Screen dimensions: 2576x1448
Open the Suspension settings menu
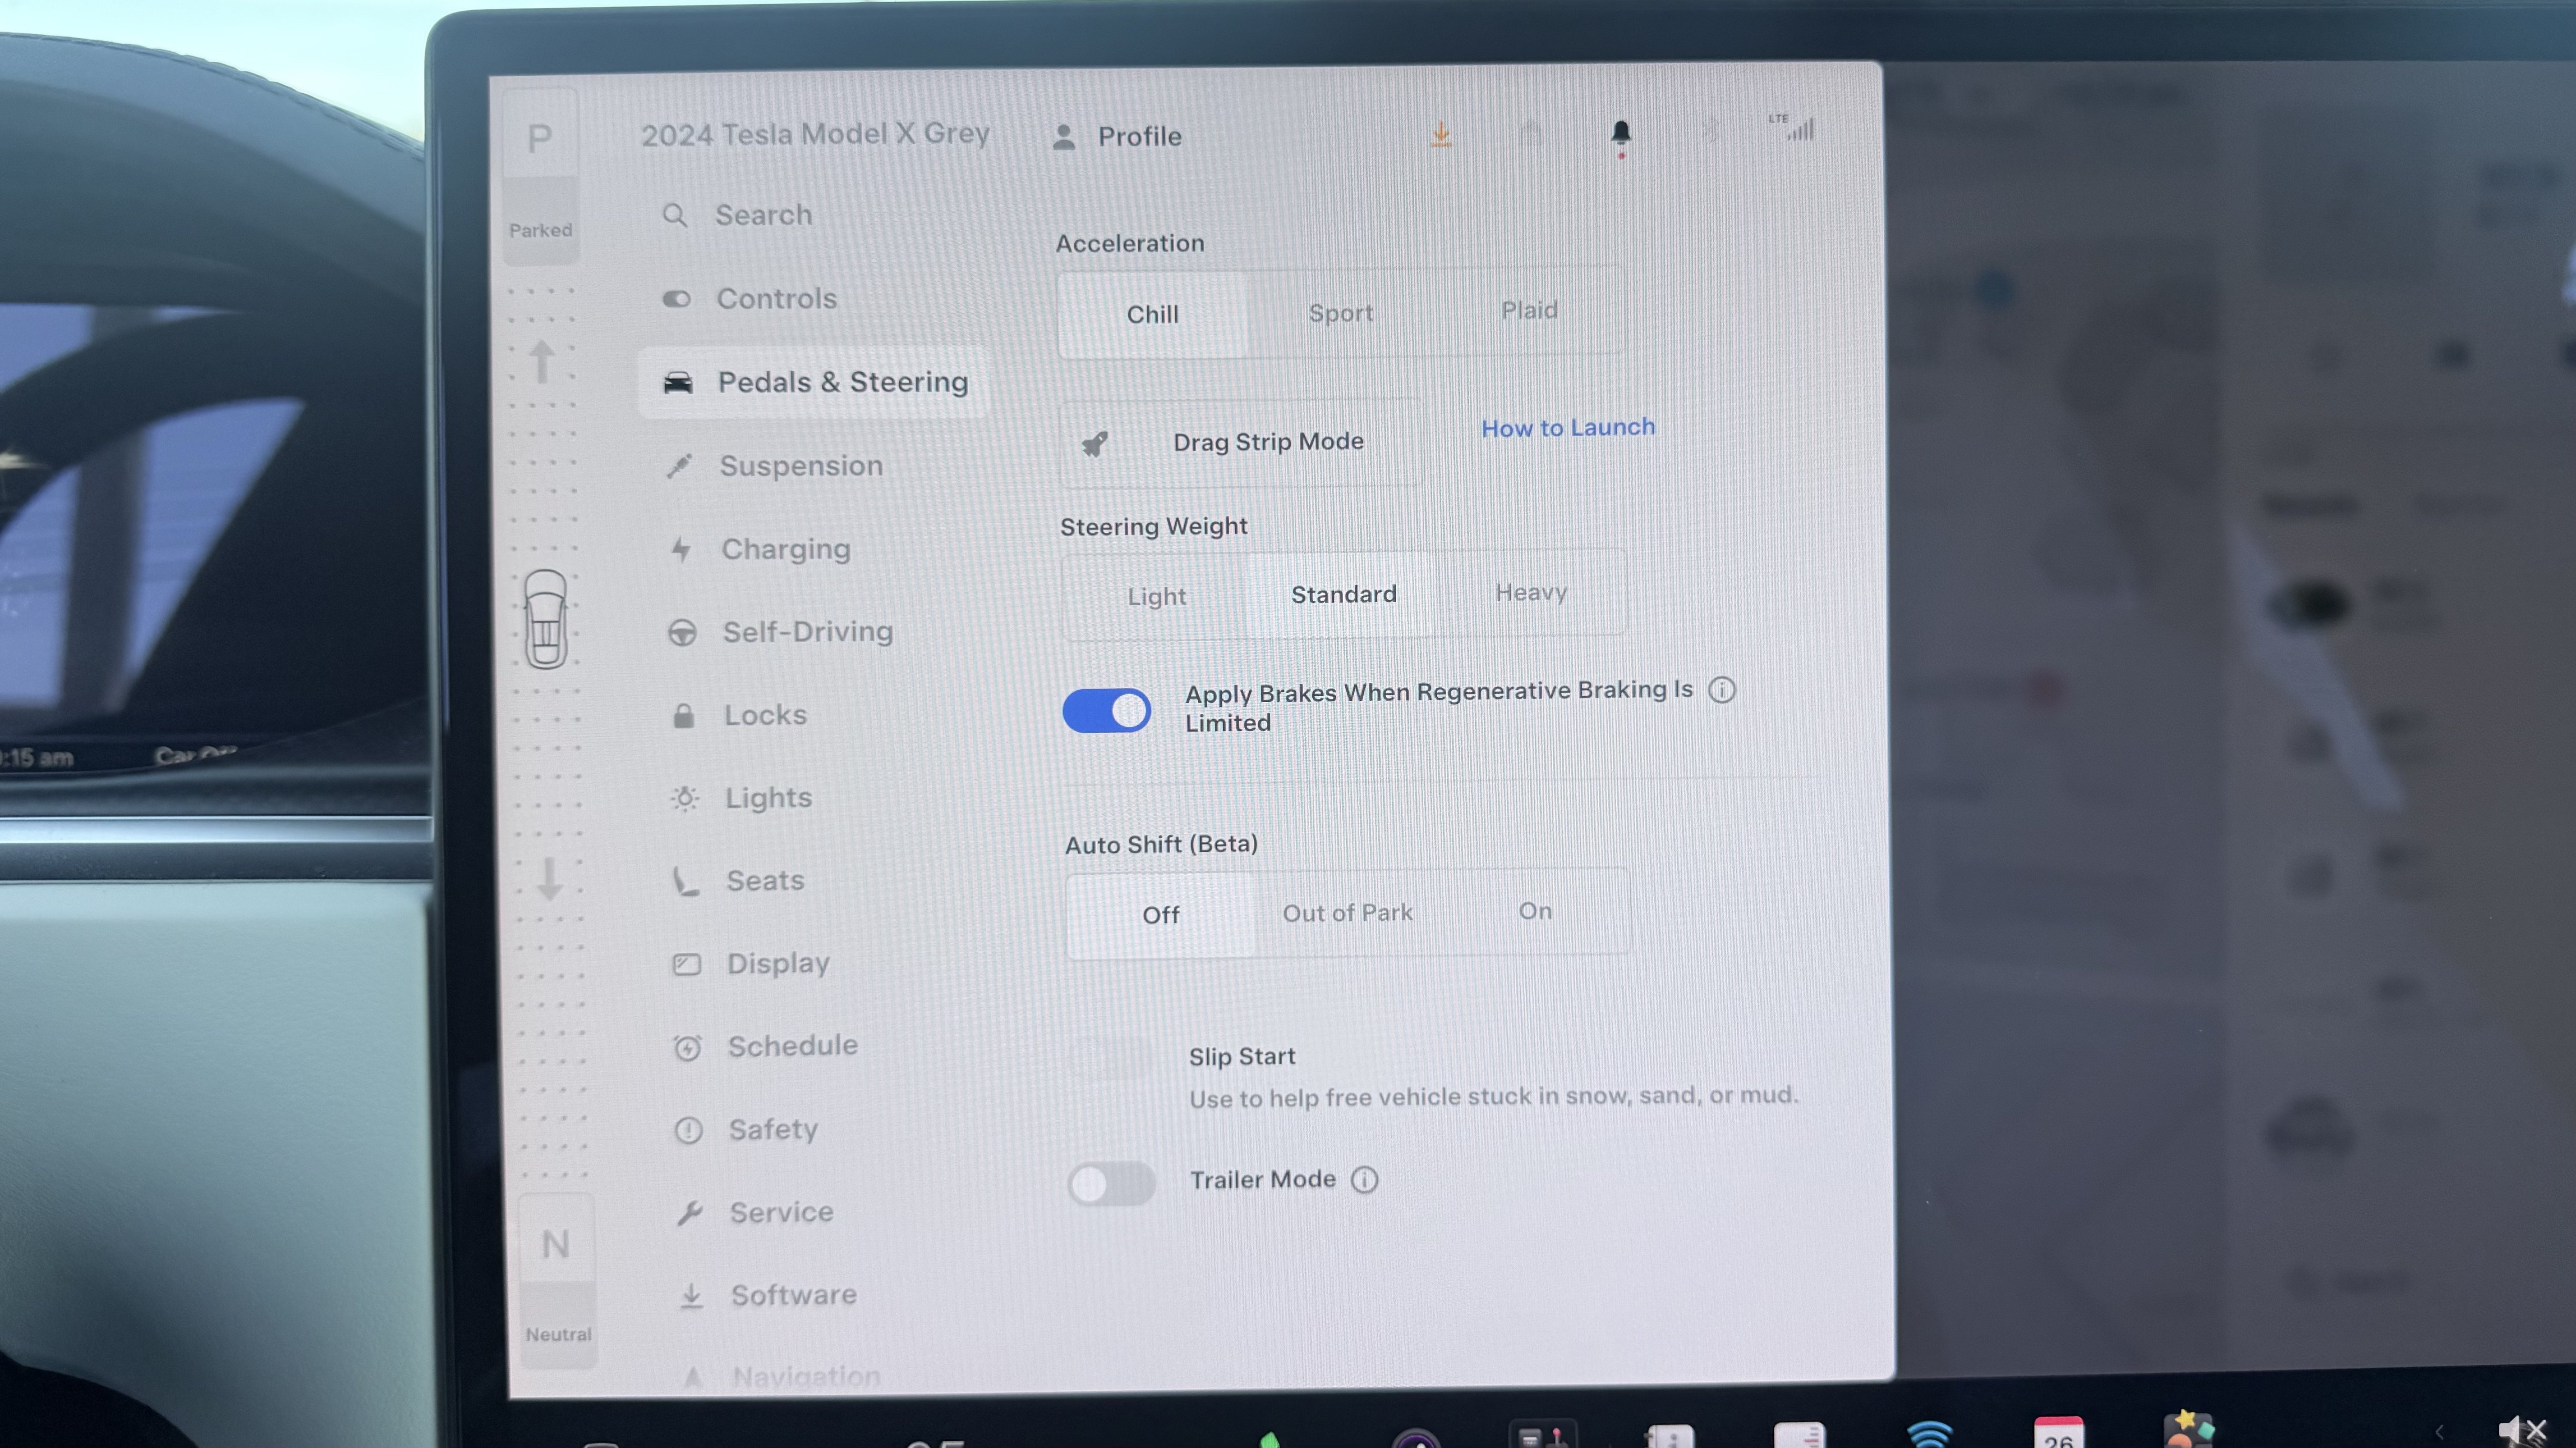click(801, 466)
